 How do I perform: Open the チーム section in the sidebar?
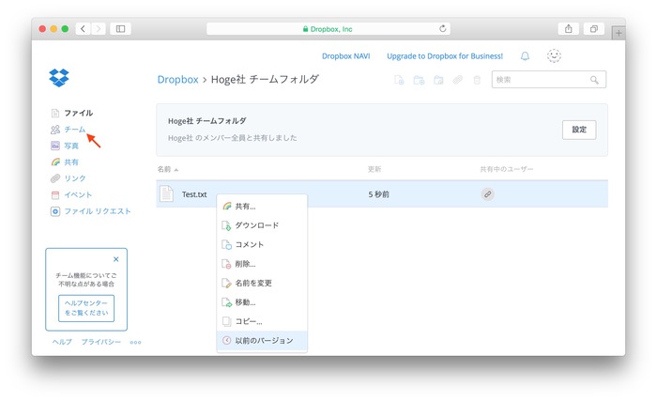point(75,130)
